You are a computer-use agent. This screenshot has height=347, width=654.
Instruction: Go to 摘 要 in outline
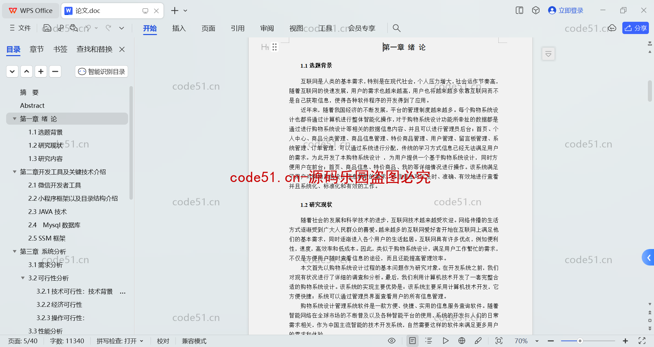tap(29, 92)
